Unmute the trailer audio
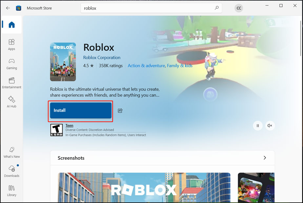 pyautogui.click(x=270, y=126)
